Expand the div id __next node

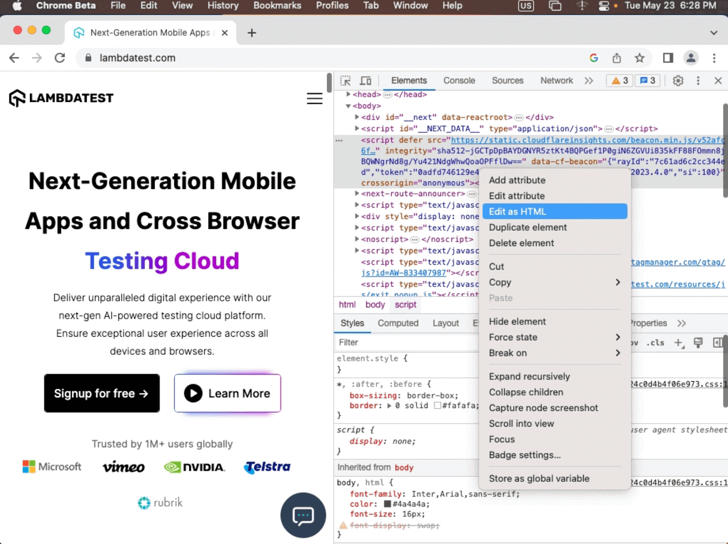[357, 117]
